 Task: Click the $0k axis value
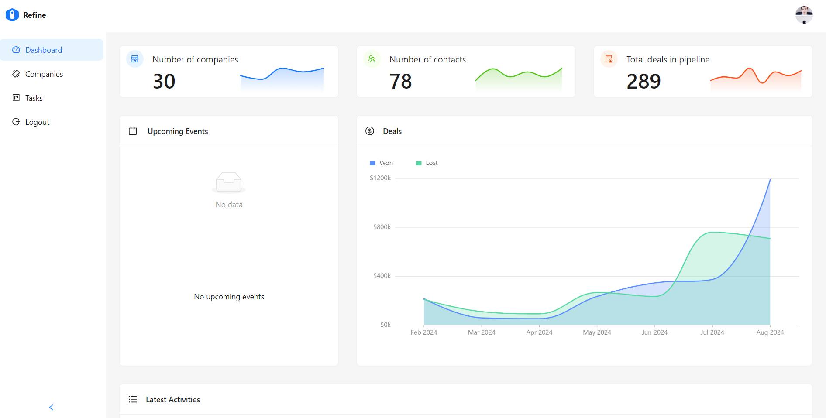pyautogui.click(x=385, y=325)
